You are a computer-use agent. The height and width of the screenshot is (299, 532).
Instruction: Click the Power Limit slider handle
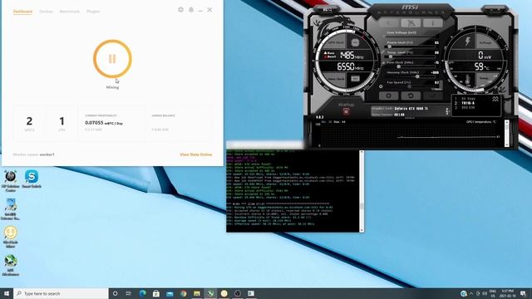[x=390, y=47]
